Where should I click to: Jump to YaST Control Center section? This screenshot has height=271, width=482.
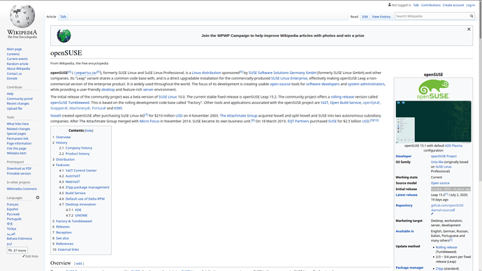pos(81,170)
